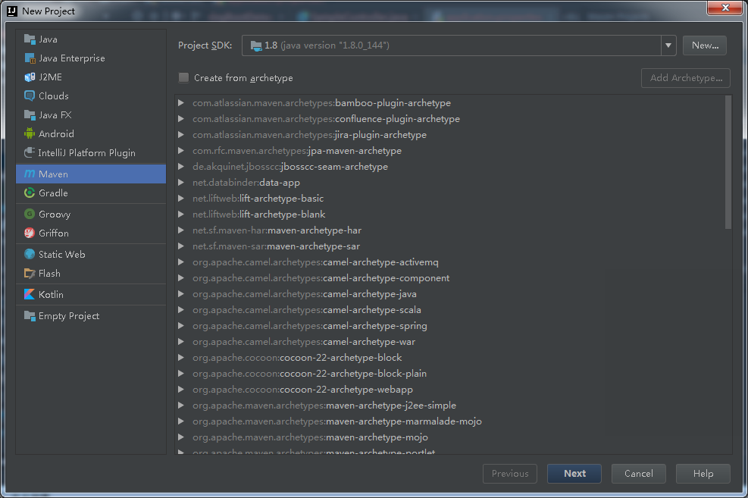Click the Java project type icon
Screen dimensions: 748x498
click(x=30, y=39)
